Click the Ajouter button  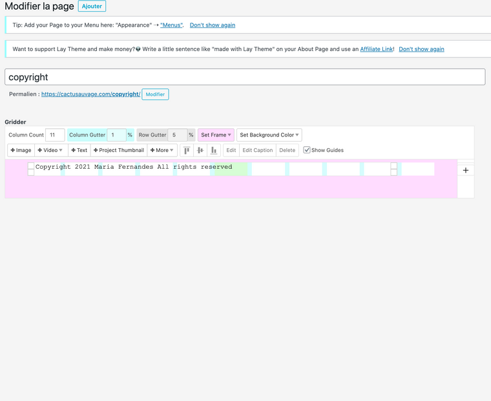[x=92, y=6]
